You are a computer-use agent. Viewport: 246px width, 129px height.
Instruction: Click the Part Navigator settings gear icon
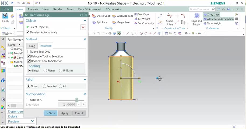3,39
